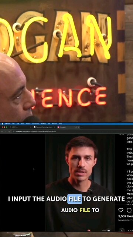Screen dimensions: 133x237
Task: Click the profile avatar beside the comment box
Action: click(122, 230)
